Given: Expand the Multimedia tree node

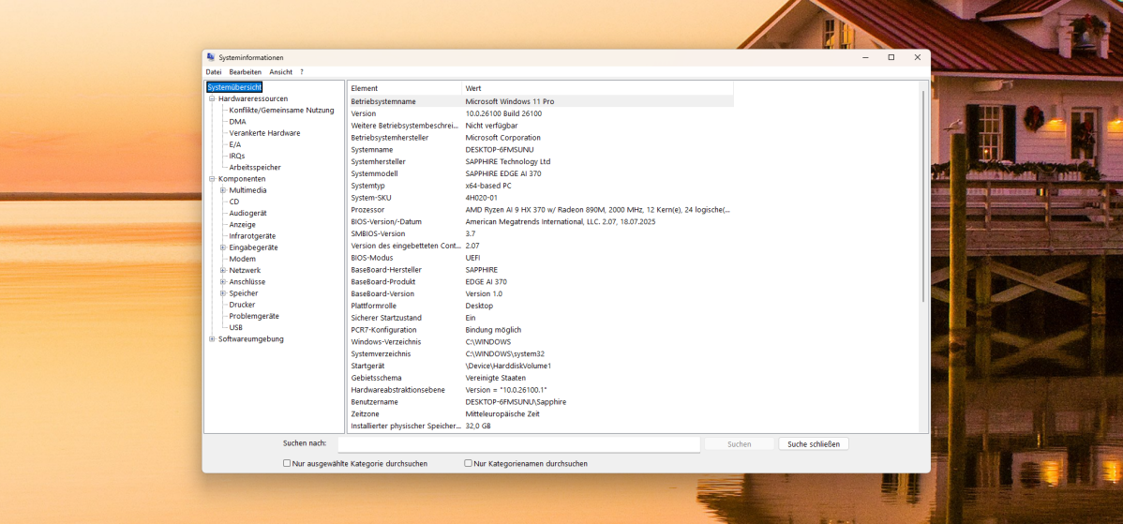Looking at the screenshot, I should pos(223,190).
